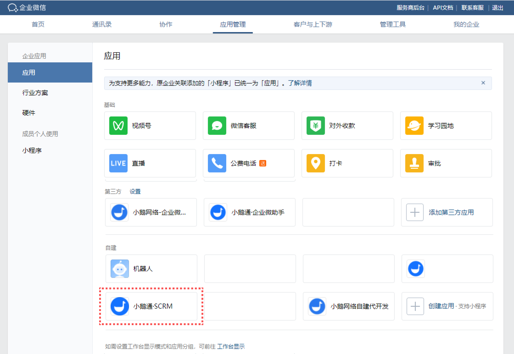Open the 打卡 location pin icon
Viewport: 514px width, 354px height.
316,163
